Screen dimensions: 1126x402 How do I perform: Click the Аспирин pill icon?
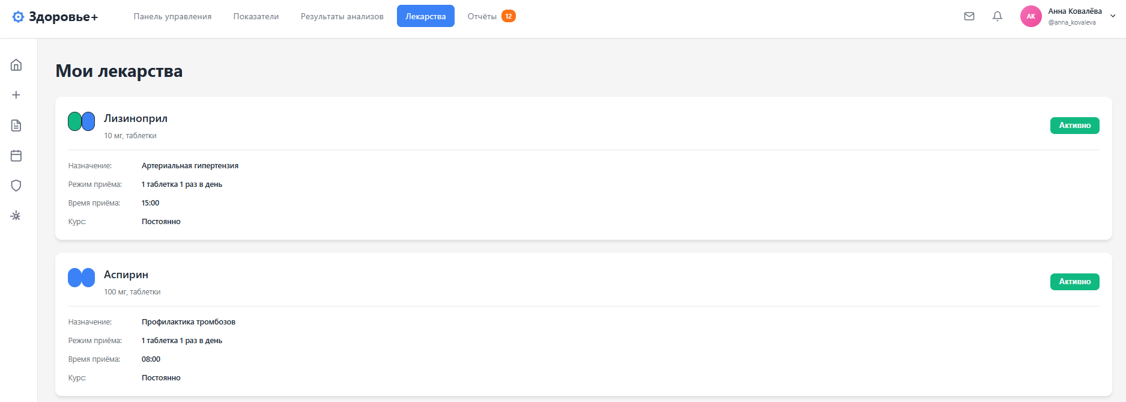[x=81, y=278]
